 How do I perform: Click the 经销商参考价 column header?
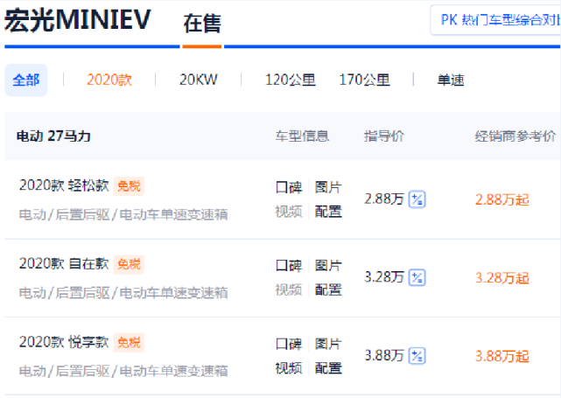(x=515, y=136)
